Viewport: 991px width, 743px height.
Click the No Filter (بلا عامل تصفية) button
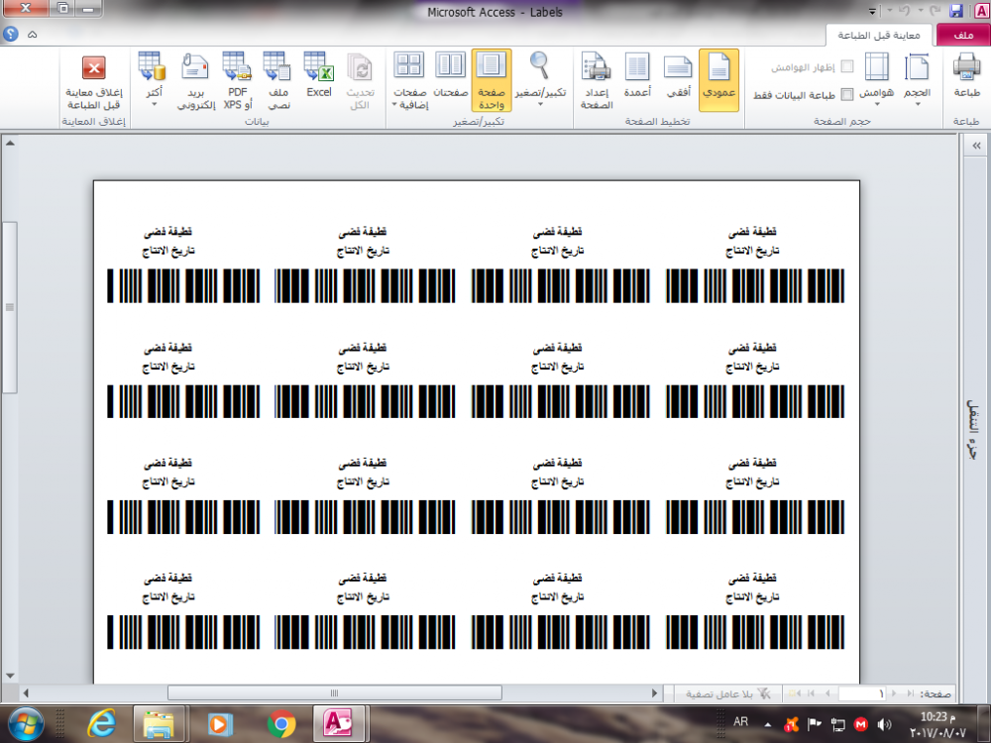[x=728, y=693]
